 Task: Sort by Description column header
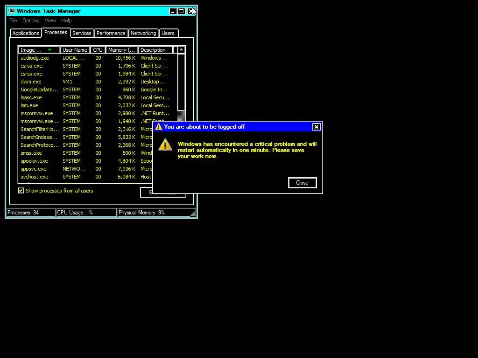point(155,50)
